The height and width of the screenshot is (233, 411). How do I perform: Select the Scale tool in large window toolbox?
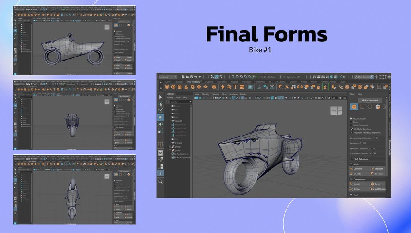161,131
